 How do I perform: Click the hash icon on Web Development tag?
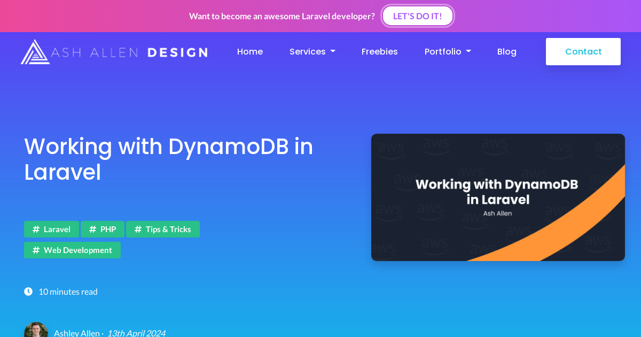(36, 250)
